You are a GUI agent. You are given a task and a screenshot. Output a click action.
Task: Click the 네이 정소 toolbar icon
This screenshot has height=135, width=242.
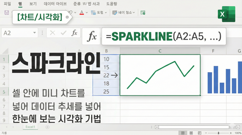(x=115, y=13)
